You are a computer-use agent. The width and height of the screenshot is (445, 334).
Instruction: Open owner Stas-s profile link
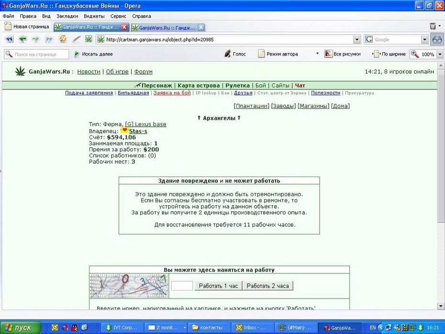tap(138, 131)
